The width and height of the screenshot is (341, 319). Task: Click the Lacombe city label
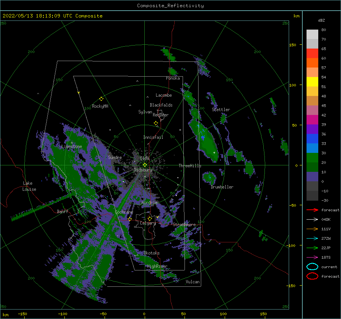coord(164,95)
